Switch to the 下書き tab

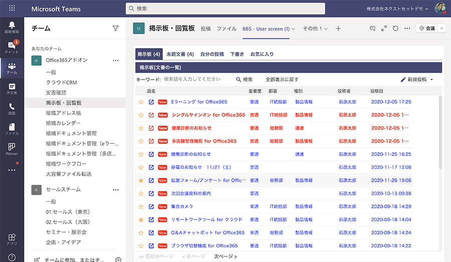tap(237, 54)
